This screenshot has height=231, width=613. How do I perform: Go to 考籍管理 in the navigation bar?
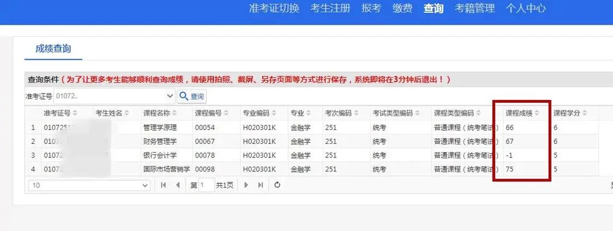475,8
